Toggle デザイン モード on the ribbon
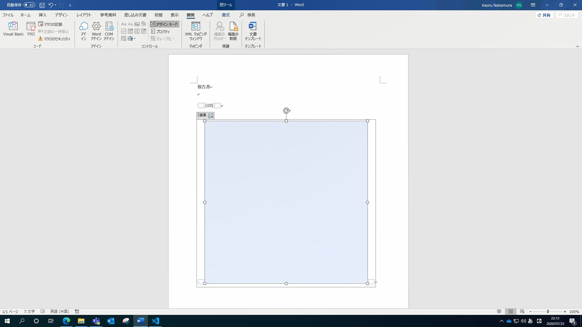 click(164, 24)
